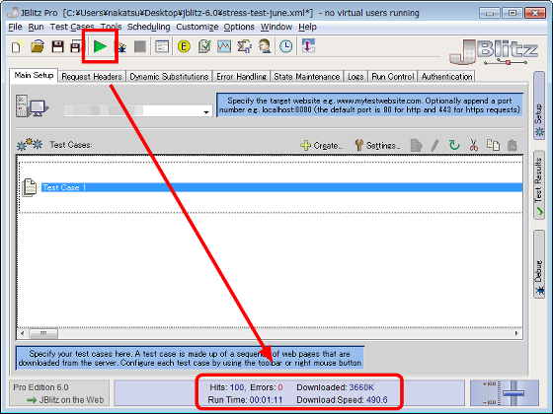Start the stress test run
The image size is (553, 414).
(x=100, y=46)
